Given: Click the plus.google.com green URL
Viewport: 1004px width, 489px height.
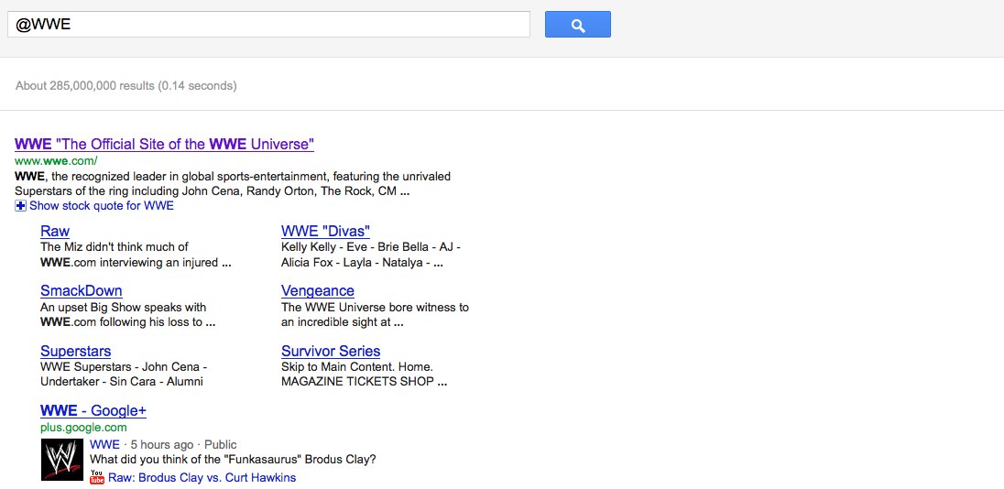Looking at the screenshot, I should tap(83, 428).
